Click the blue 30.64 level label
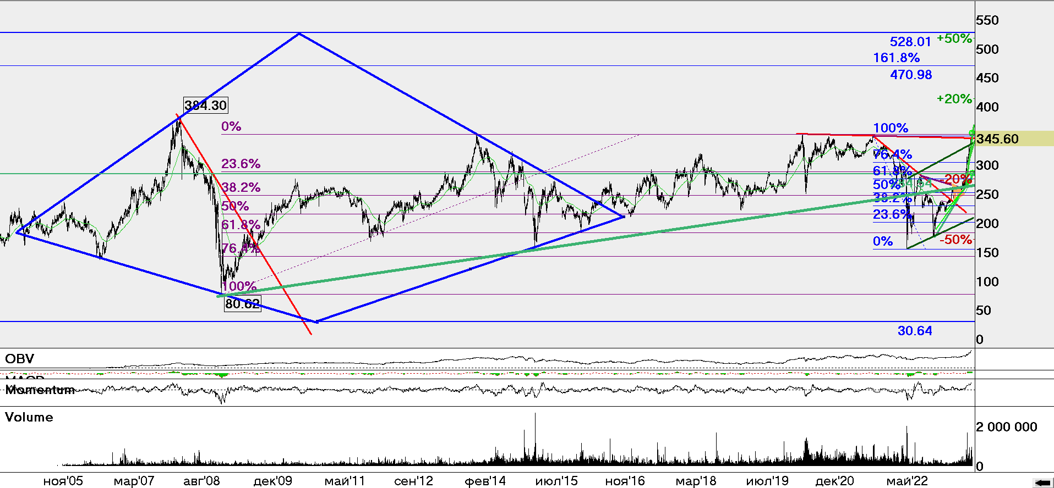The image size is (1054, 488). 915,330
